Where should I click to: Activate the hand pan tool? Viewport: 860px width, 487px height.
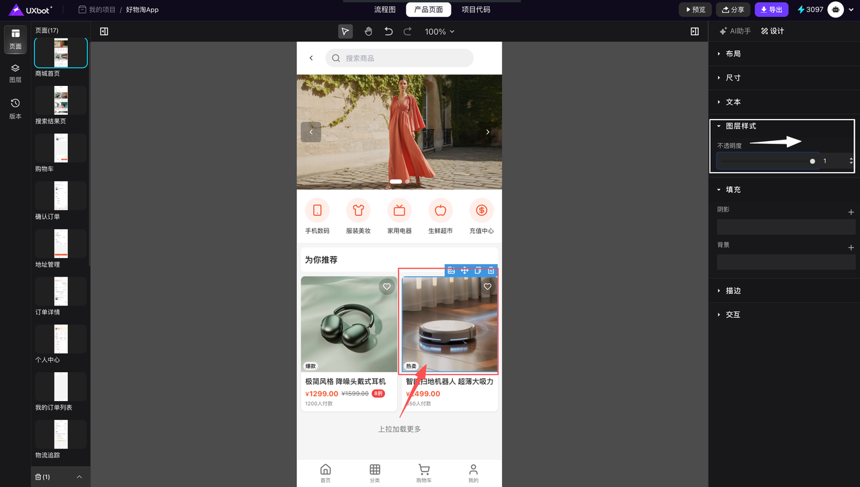coord(368,32)
